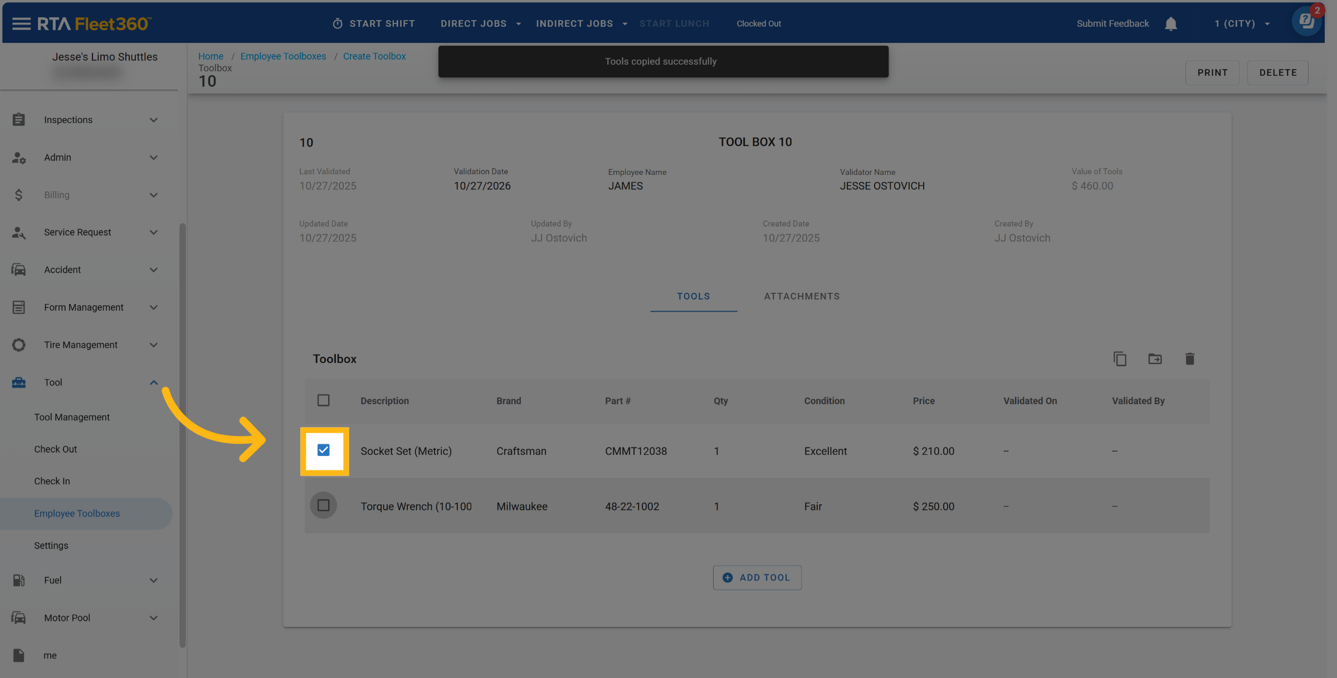Click the Print button
Screen dimensions: 1337x678
pos(1212,72)
